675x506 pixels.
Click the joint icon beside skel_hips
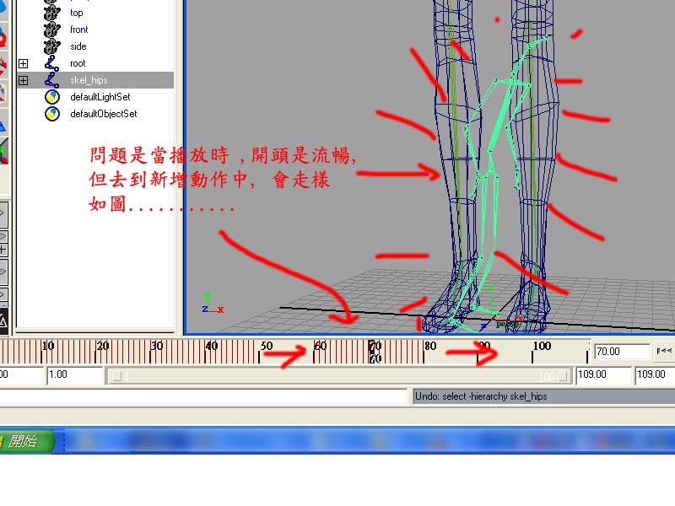(51, 80)
